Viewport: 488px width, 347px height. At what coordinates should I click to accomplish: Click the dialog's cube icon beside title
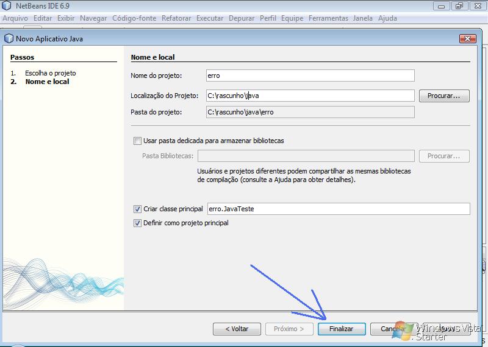9,38
